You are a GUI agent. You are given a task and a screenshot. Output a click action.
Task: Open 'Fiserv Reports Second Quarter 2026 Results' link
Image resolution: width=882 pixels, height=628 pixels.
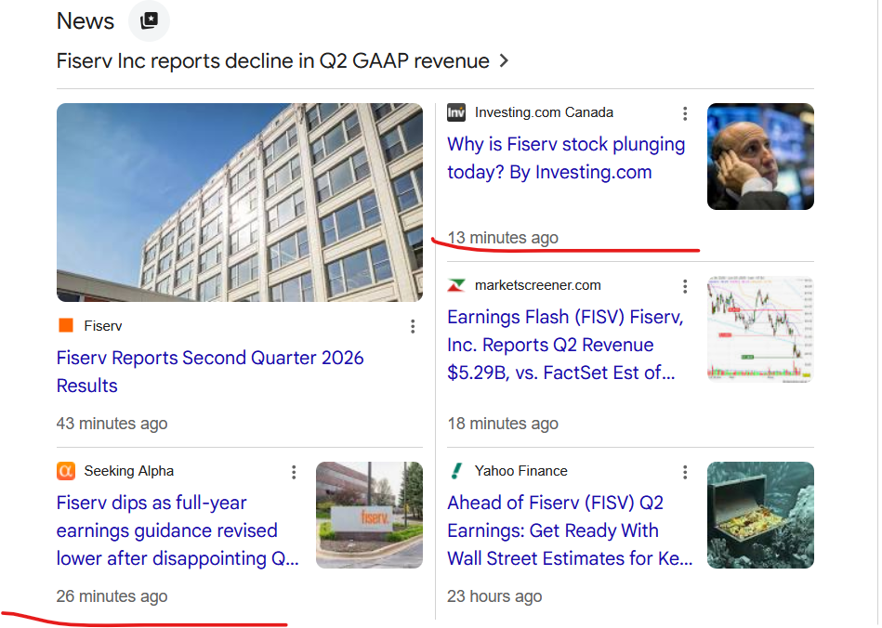[x=210, y=372]
